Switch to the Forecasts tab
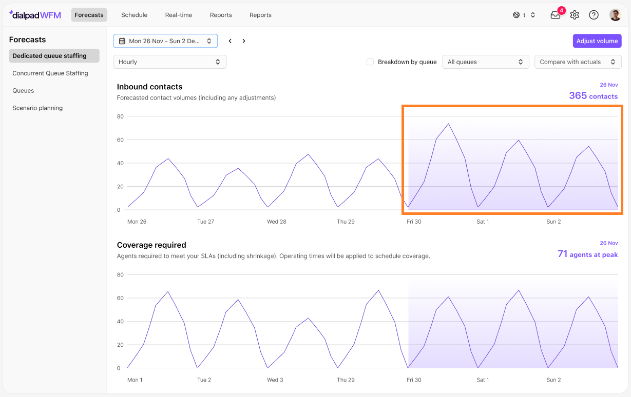The width and height of the screenshot is (631, 397). tap(89, 15)
